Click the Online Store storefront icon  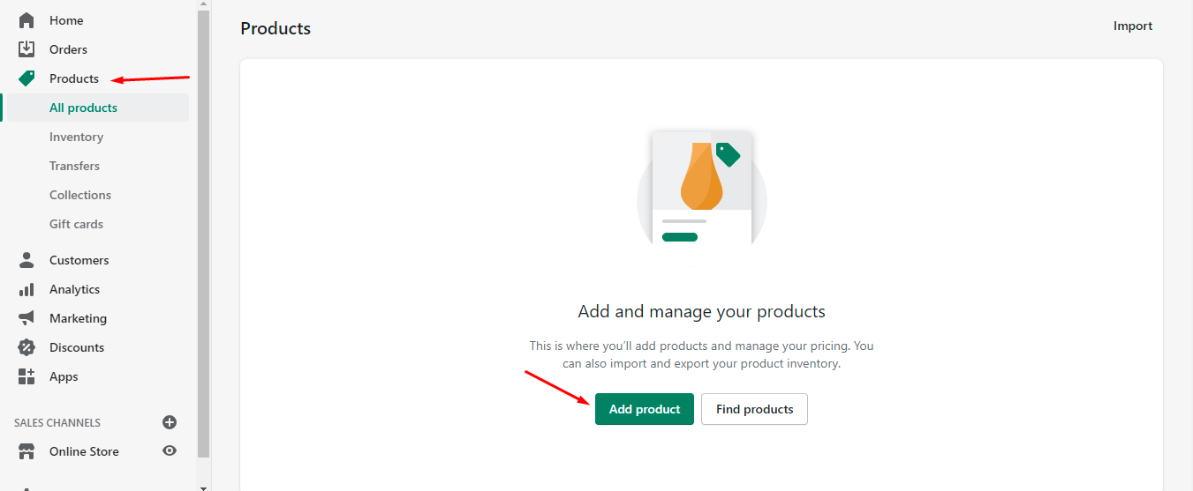26,451
